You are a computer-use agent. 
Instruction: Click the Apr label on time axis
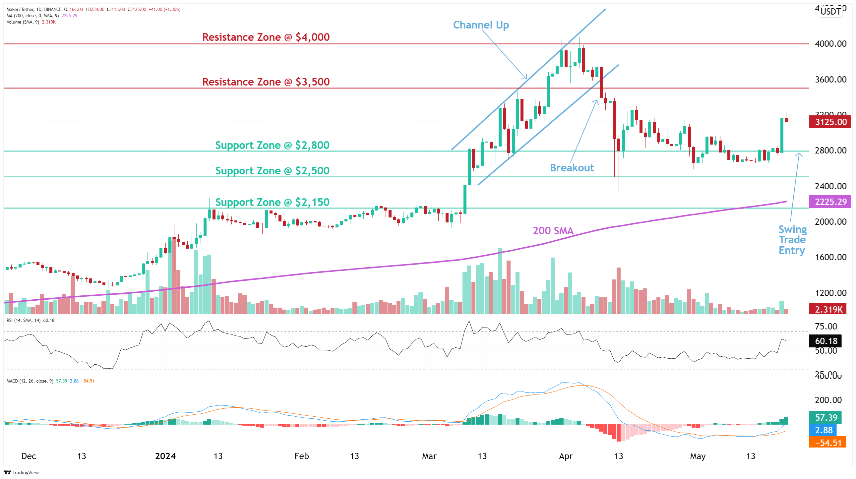(x=566, y=456)
